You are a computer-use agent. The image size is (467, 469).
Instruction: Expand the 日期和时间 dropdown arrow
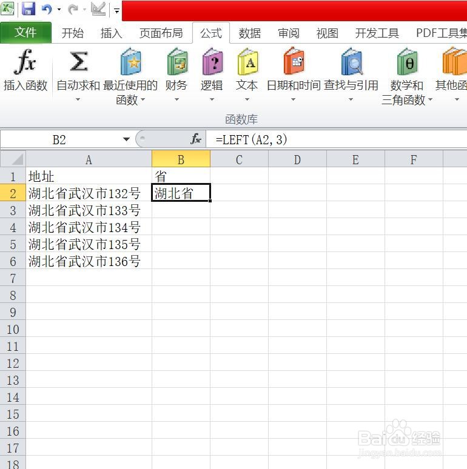pyautogui.click(x=294, y=99)
